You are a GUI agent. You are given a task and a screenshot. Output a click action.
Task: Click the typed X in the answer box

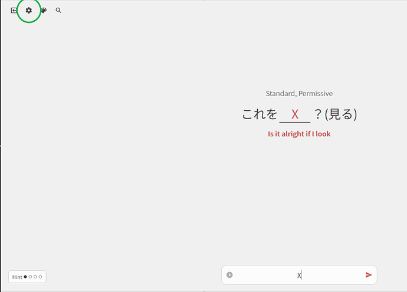point(299,275)
